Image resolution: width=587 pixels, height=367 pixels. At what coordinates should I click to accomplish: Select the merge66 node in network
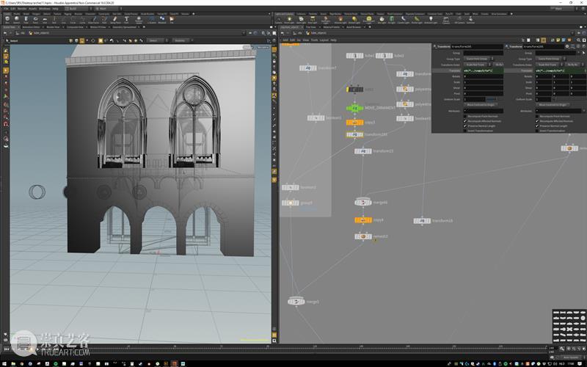pyautogui.click(x=363, y=202)
